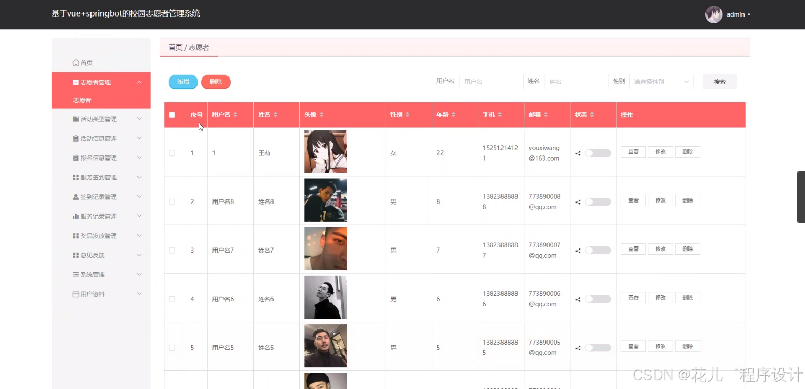Check the checkbox for row 用户名7
This screenshot has width=805, height=389.
[172, 250]
